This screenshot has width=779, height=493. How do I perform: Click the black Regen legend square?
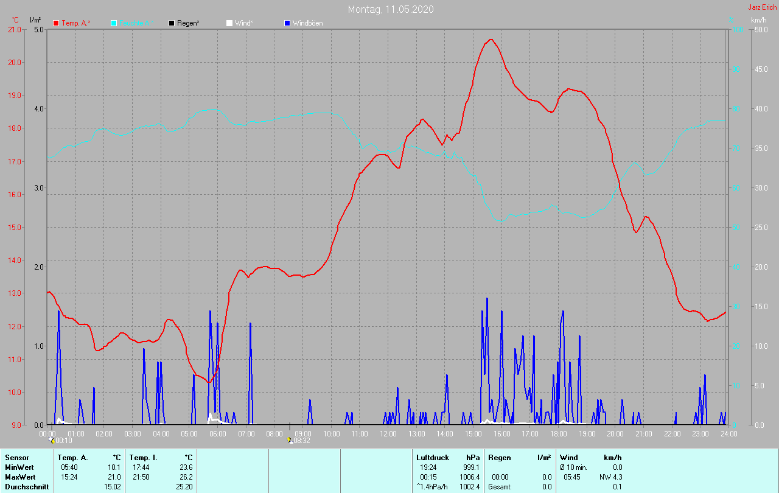point(172,23)
